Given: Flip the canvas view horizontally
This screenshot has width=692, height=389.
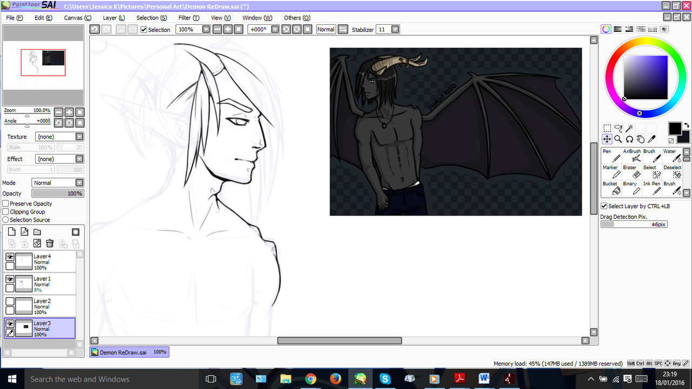Looking at the screenshot, I should (343, 29).
